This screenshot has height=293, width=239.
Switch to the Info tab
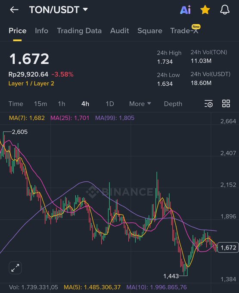(41, 31)
